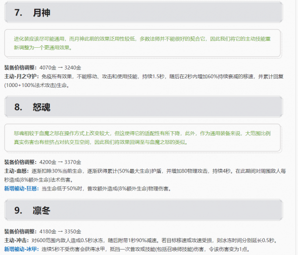Click the section heading '8. 怒魂'
Image resolution: width=298 pixels, height=255 pixels.
(32, 107)
